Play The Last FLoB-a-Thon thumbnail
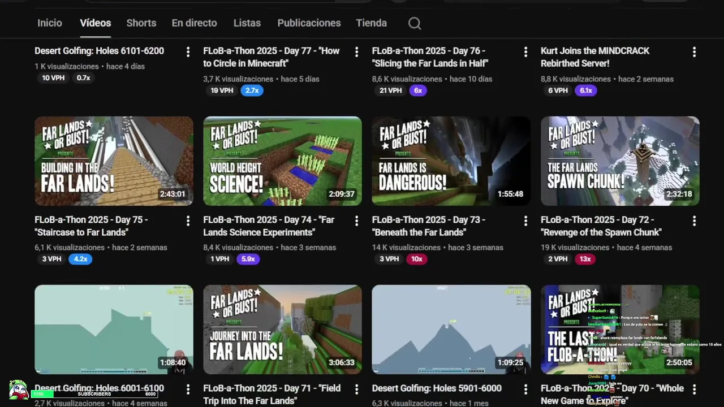This screenshot has width=724, height=407. click(620, 330)
